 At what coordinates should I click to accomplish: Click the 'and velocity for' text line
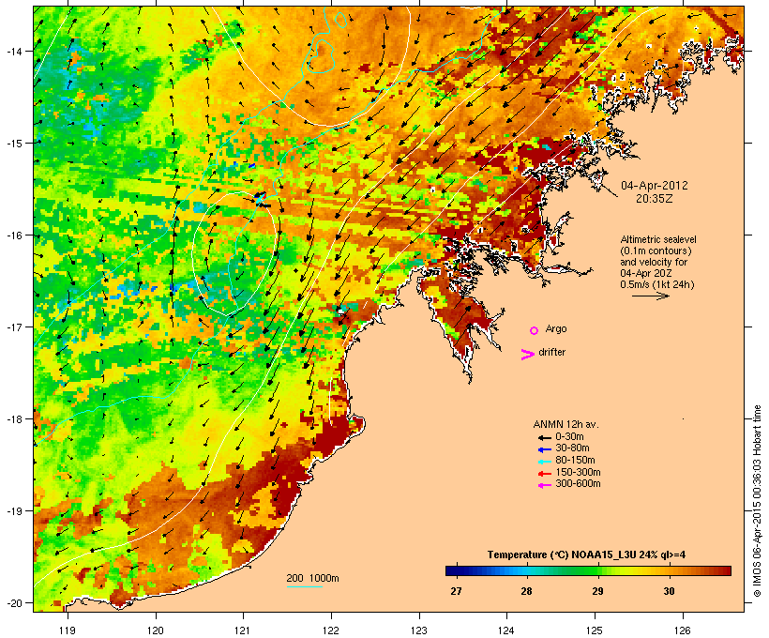tap(654, 262)
